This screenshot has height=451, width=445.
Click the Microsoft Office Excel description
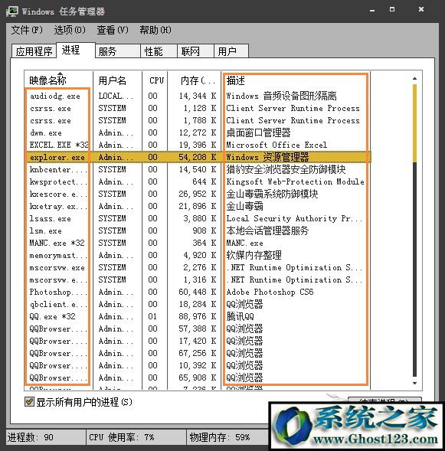276,145
